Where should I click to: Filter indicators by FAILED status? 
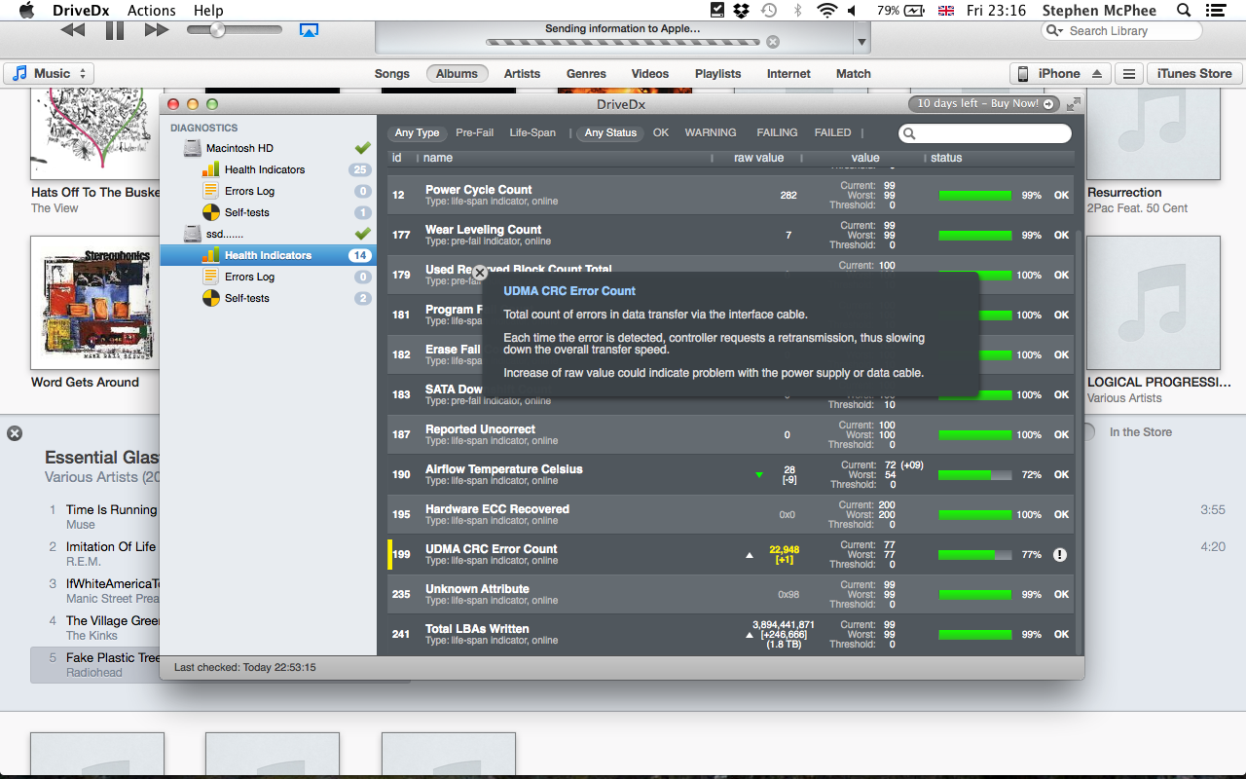(x=832, y=132)
